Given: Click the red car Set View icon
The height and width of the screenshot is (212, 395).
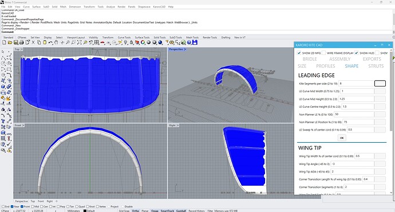Looking at the screenshot, I should click(102, 42).
